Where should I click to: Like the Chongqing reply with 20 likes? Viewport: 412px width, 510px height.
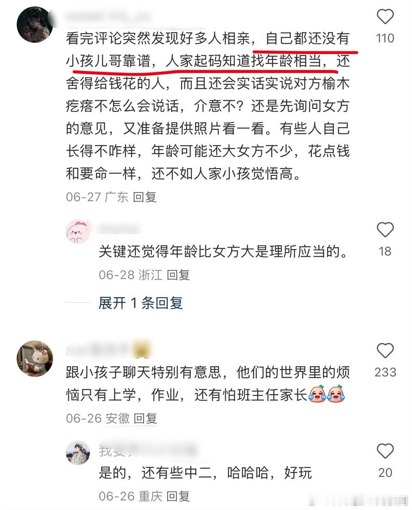(385, 451)
